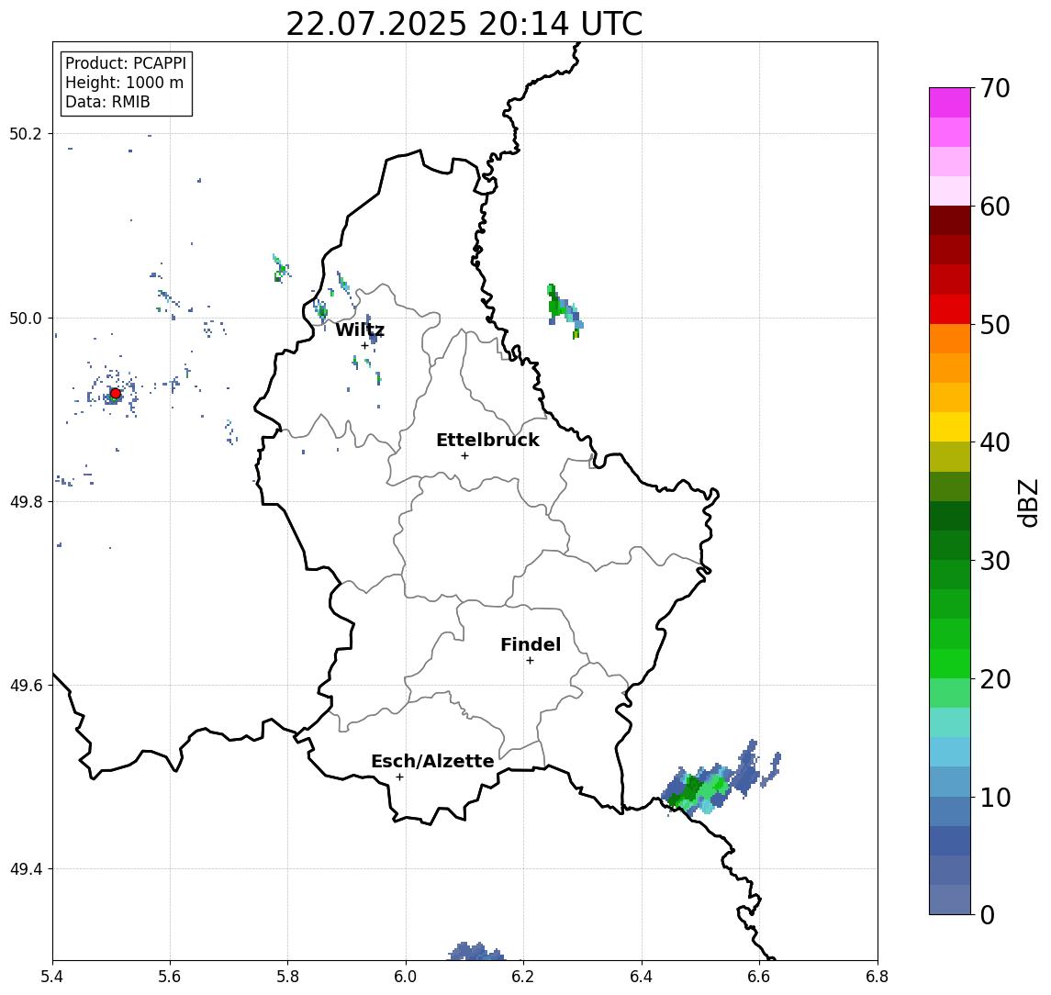Click the cross marker under Wiltz
1051x995 pixels.
(364, 346)
